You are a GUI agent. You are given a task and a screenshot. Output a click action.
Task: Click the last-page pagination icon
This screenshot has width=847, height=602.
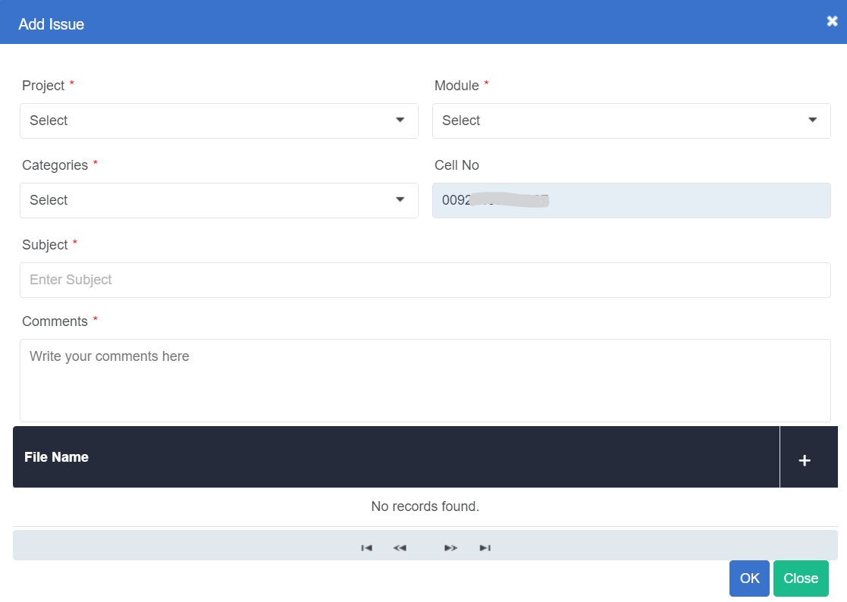click(485, 547)
